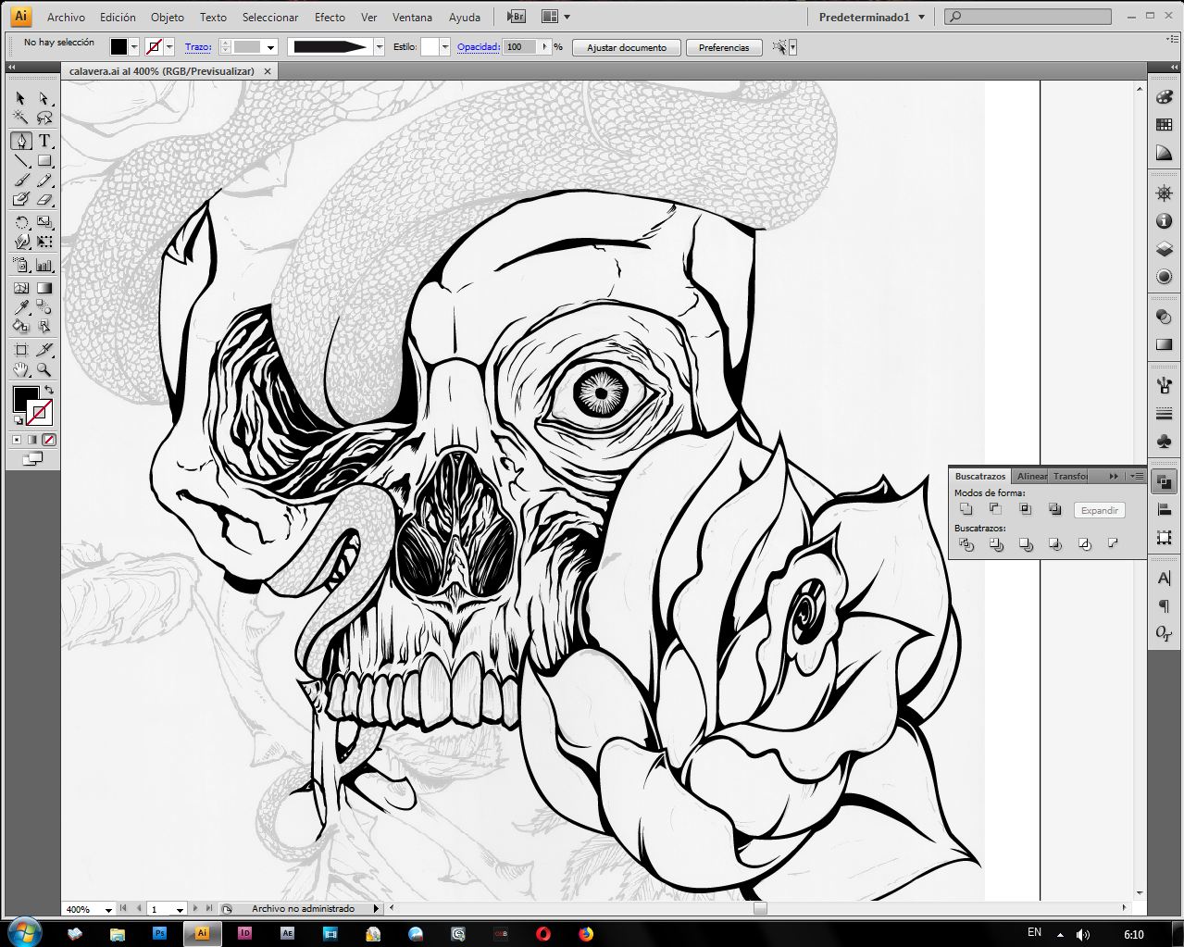This screenshot has height=947, width=1184.
Task: Select the Paintbrush tool
Action: click(x=20, y=181)
